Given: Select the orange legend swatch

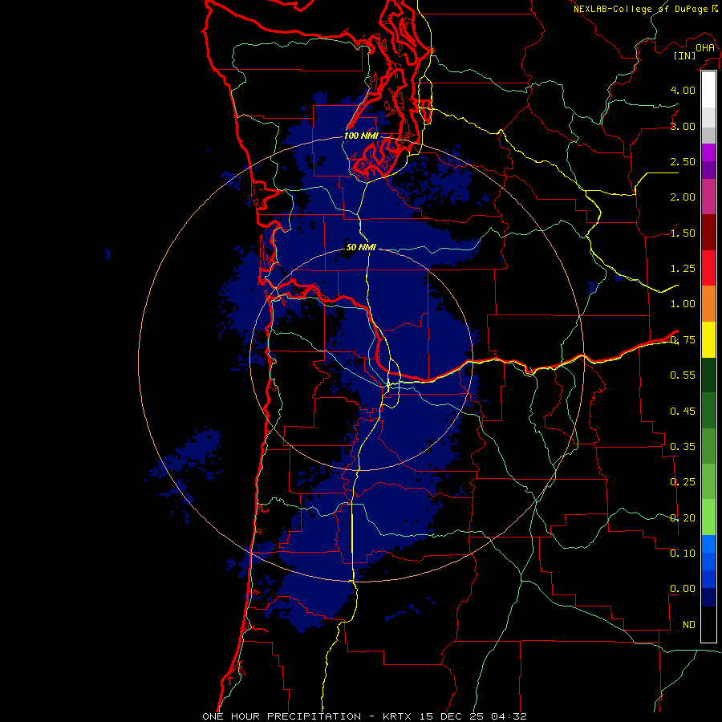Looking at the screenshot, I should tap(708, 304).
